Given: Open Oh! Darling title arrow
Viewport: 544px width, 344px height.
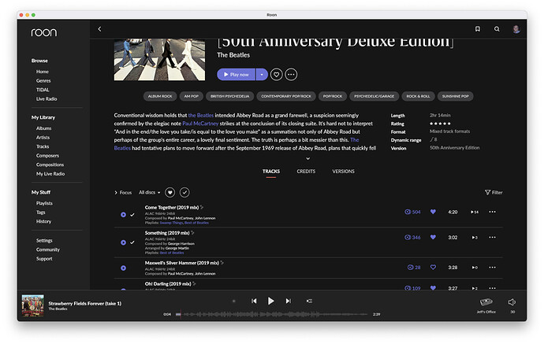Looking at the screenshot, I should [x=194, y=283].
